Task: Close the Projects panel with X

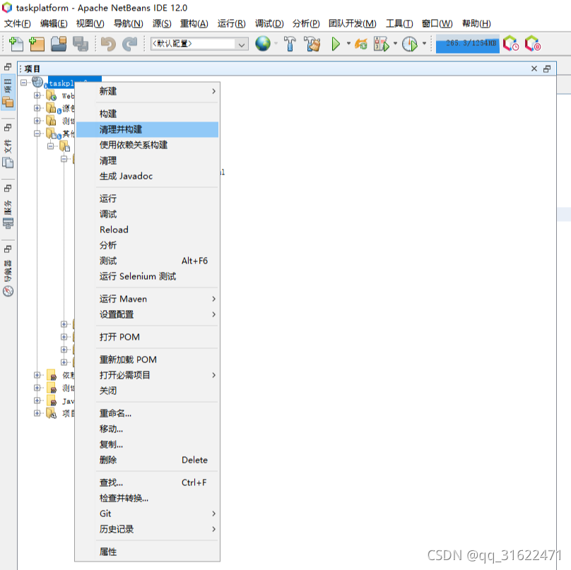Action: click(x=534, y=69)
